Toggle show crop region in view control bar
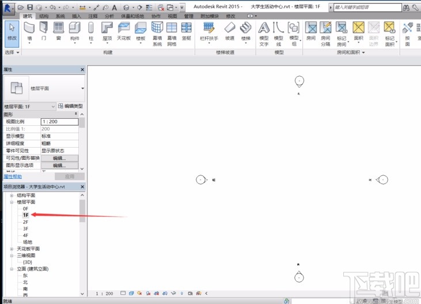The image size is (421, 304). tap(165, 293)
